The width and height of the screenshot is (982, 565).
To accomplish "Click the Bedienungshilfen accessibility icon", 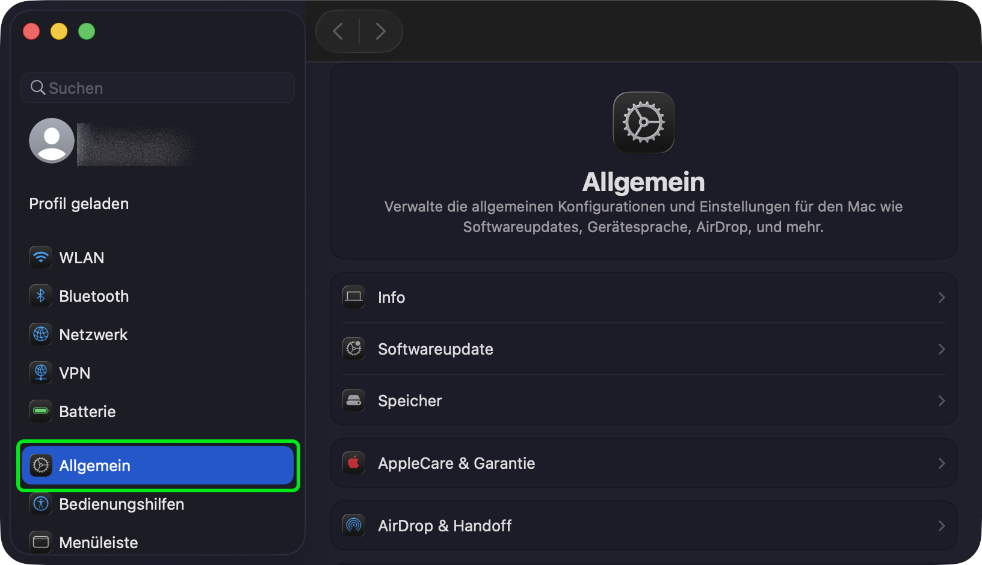I will pyautogui.click(x=41, y=504).
